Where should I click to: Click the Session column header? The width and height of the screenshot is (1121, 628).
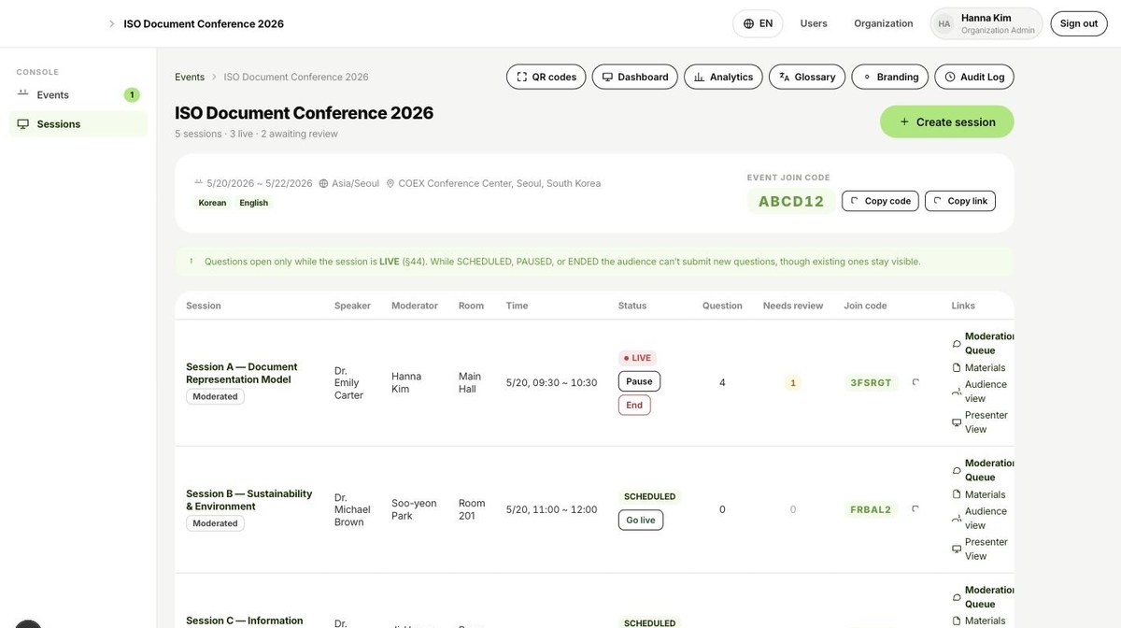coord(204,306)
